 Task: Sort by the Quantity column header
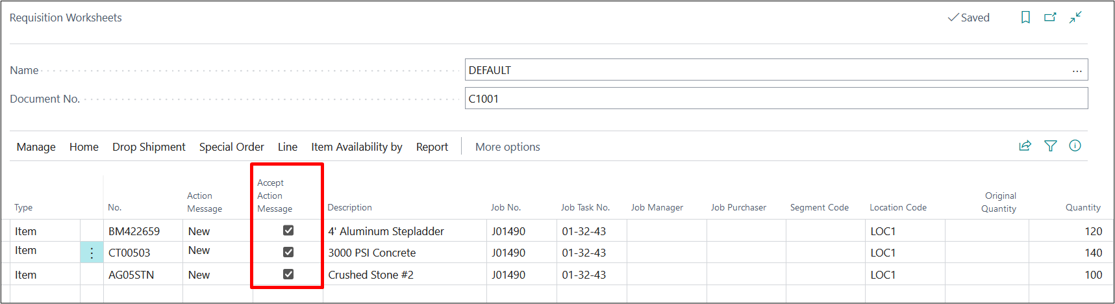[1083, 207]
